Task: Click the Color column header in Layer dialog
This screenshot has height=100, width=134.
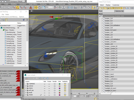Action: point(59,81)
